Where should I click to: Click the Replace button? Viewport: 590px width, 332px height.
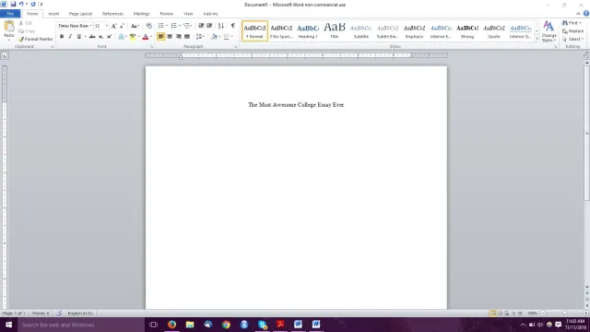[572, 30]
